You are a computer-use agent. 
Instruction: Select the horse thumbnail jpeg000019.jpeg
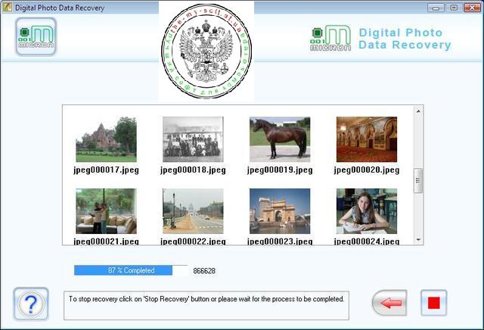280,139
